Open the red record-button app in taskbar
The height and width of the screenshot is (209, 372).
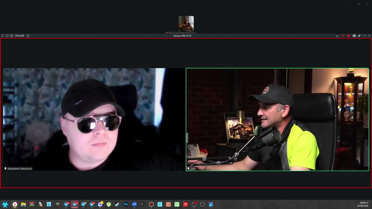click(x=151, y=204)
